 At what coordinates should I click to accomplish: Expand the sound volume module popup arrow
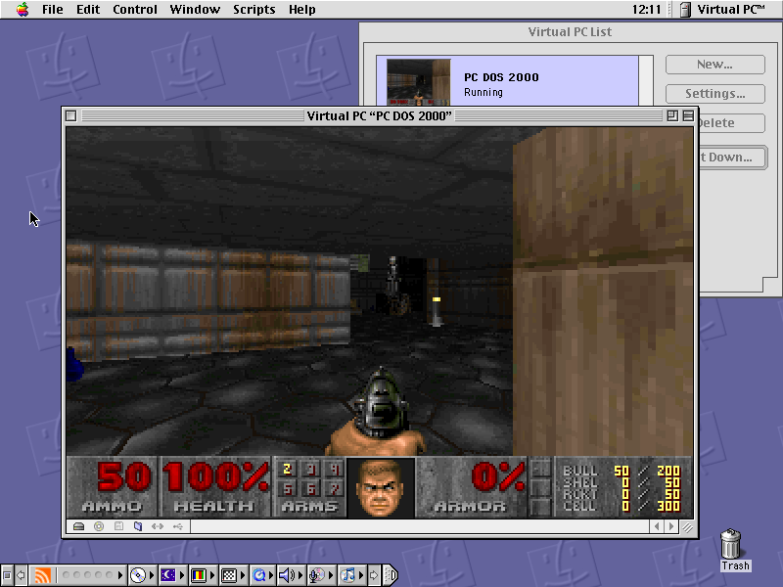pyautogui.click(x=301, y=575)
